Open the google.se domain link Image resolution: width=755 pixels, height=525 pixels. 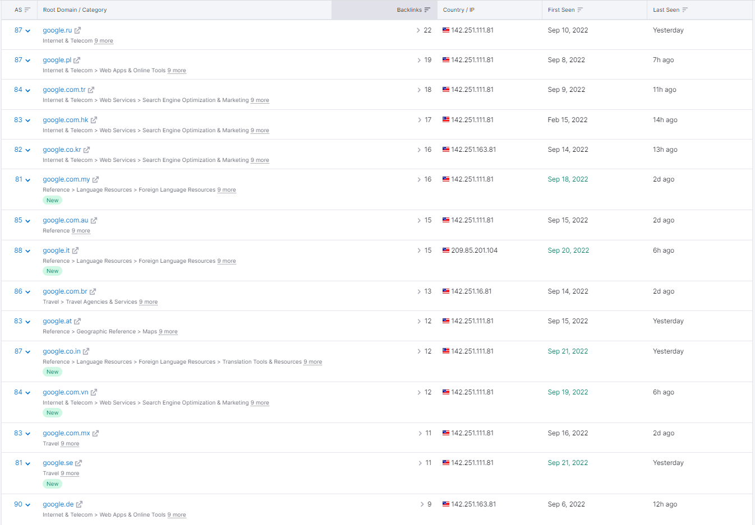coord(58,463)
